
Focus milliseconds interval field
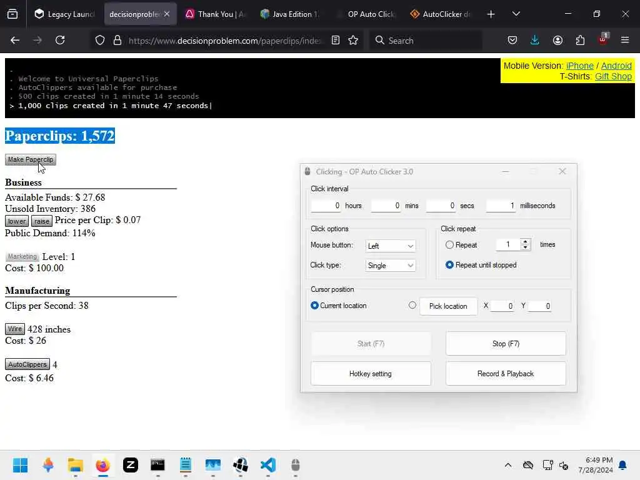(x=501, y=206)
